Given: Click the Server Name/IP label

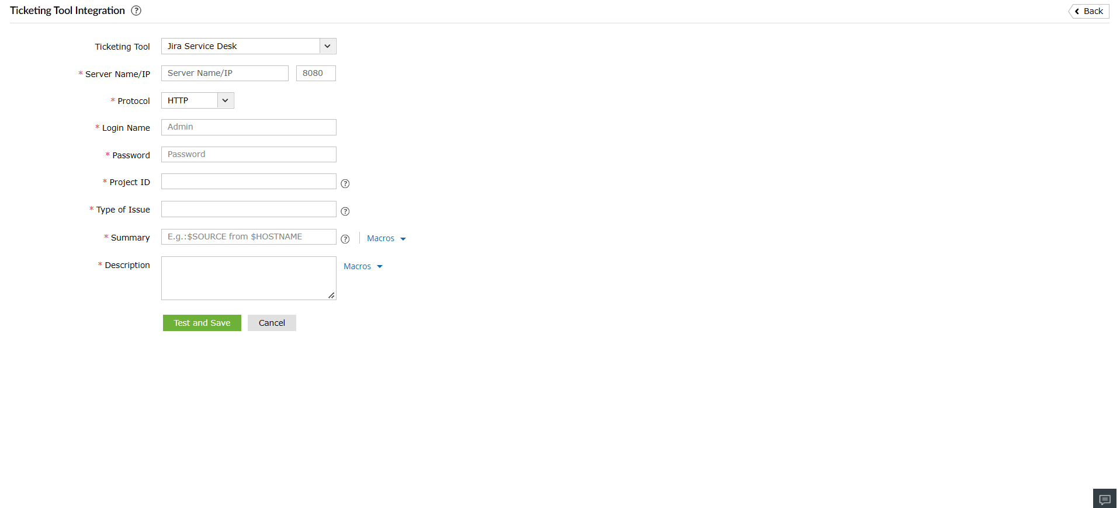Looking at the screenshot, I should tap(117, 74).
